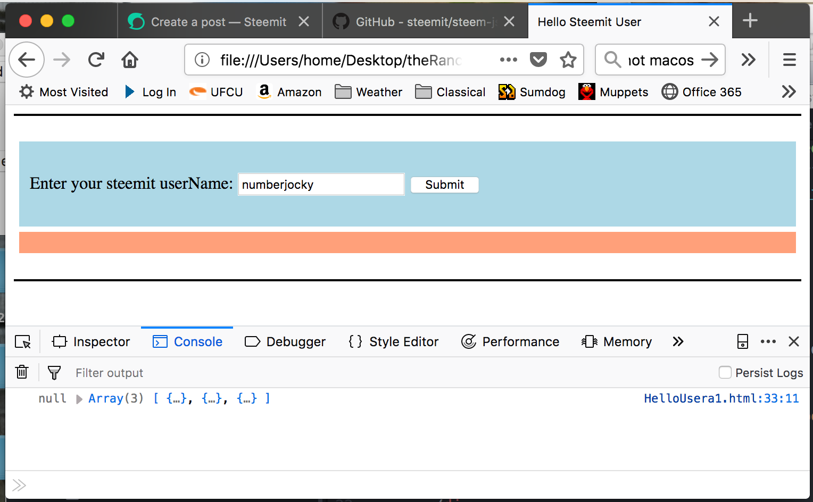Click the search box text
Screen dimensions: 813x502
click(661, 60)
